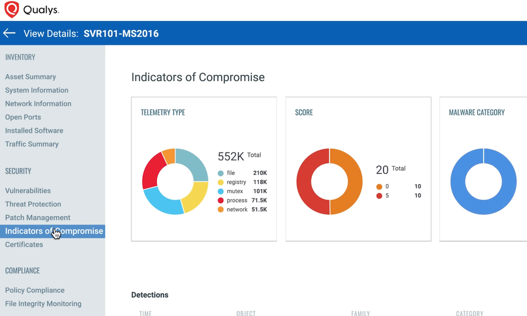The width and height of the screenshot is (527, 316).
Task: Click the '118K' registry count
Action: [x=260, y=182]
